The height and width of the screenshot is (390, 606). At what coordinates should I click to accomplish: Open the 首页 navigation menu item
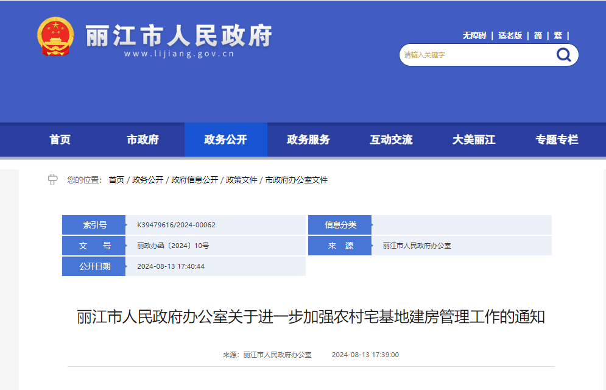click(60, 140)
